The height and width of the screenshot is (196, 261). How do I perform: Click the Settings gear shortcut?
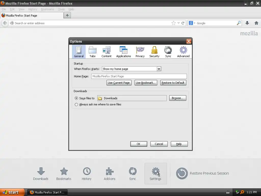(155, 174)
